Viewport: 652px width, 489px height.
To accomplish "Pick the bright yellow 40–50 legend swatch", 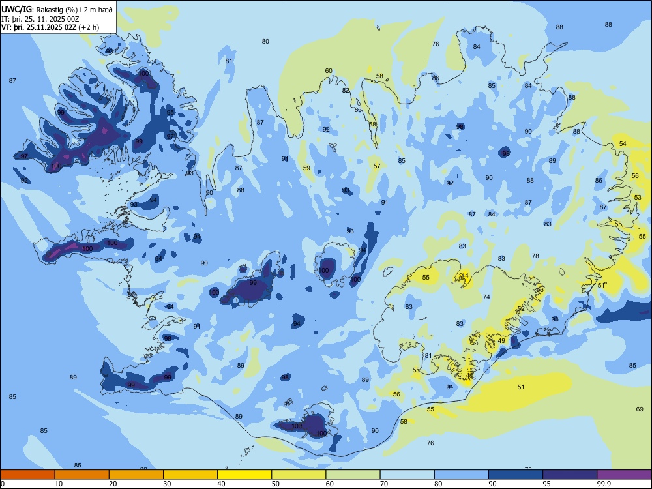I will tap(244, 475).
